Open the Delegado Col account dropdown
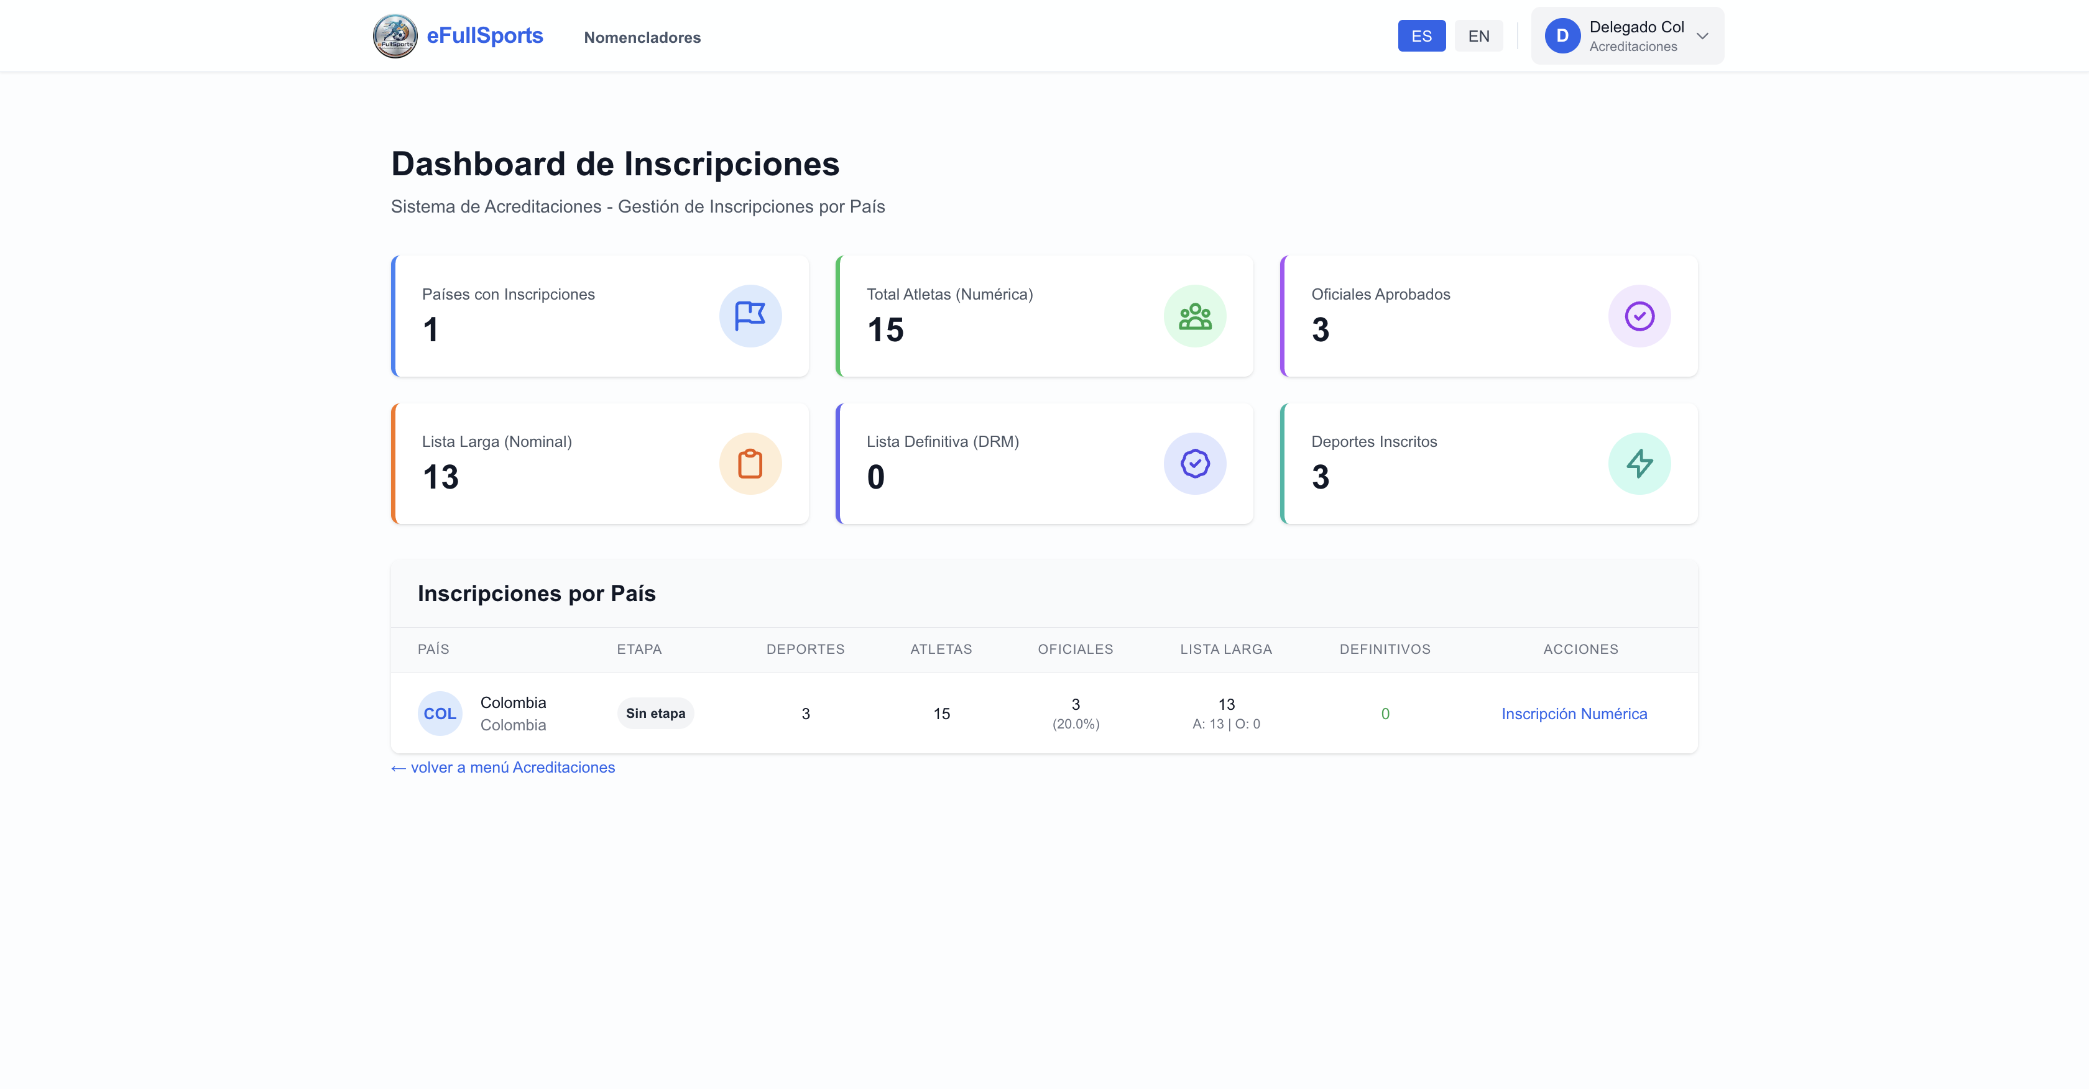 coord(1636,35)
